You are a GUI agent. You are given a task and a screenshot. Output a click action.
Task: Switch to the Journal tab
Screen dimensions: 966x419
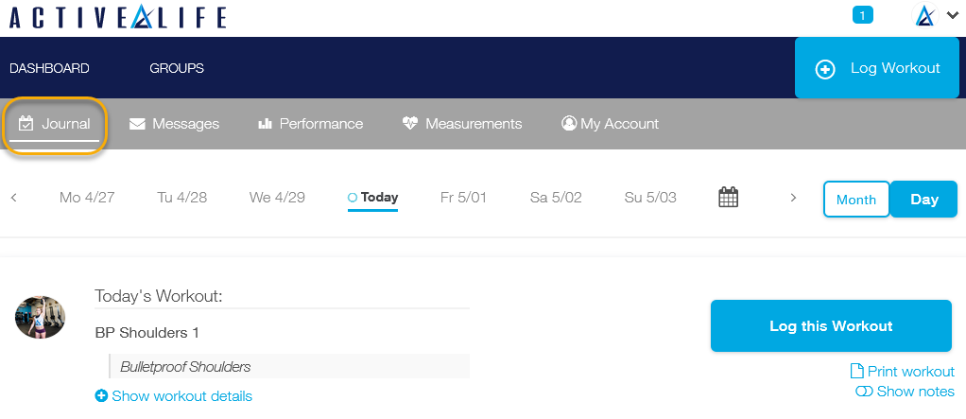pyautogui.click(x=54, y=124)
